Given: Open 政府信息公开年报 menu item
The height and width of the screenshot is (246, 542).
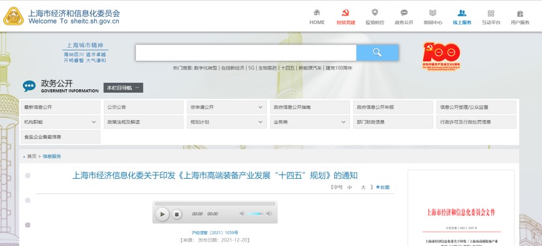Looking at the screenshot, I should click(393, 108).
